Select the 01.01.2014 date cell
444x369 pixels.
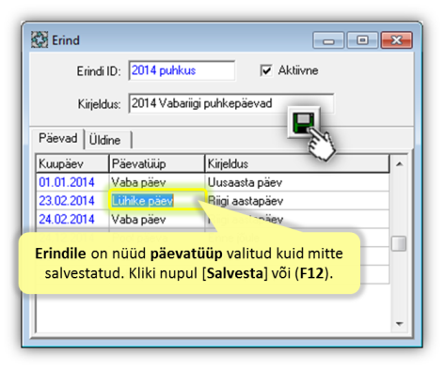pyautogui.click(x=72, y=182)
